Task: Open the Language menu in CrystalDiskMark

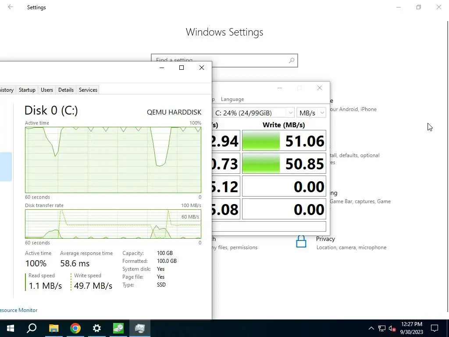Action: pos(232,99)
